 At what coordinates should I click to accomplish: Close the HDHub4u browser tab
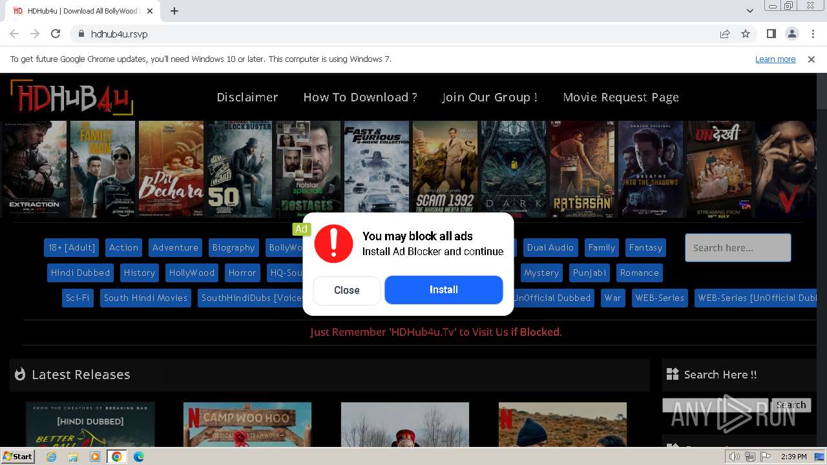150,11
